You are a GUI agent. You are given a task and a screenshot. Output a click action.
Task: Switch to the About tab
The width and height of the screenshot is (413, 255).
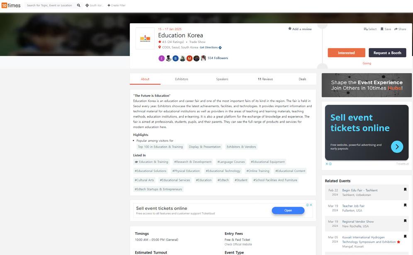point(145,79)
